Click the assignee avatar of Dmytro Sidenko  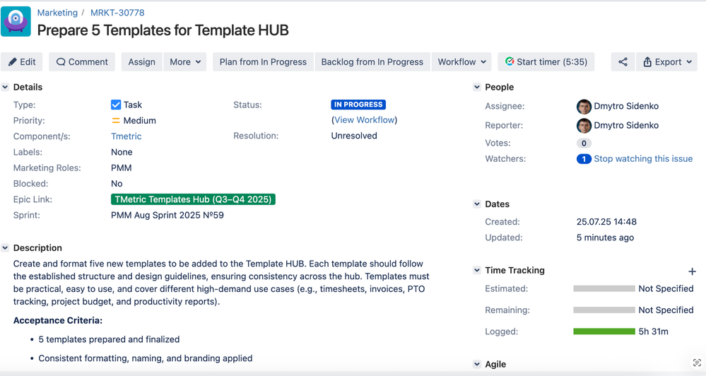coord(584,106)
